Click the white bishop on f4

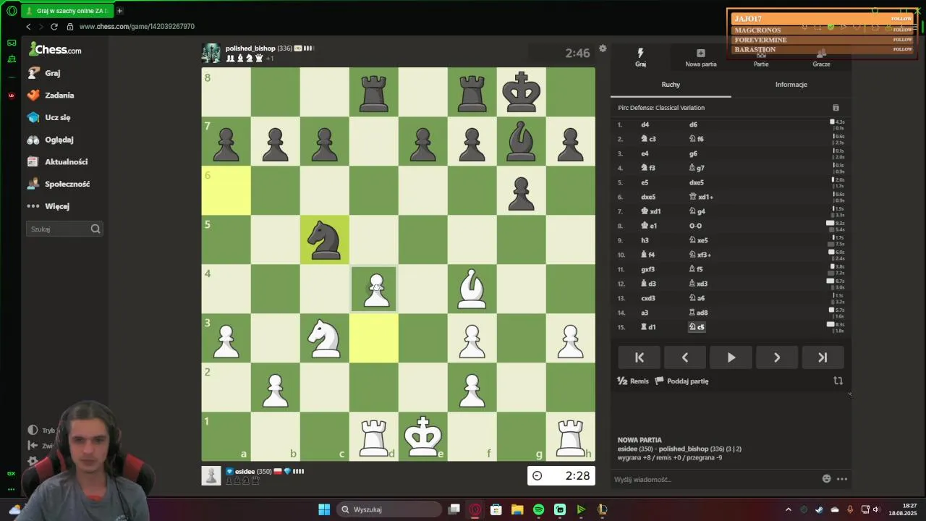(x=472, y=289)
